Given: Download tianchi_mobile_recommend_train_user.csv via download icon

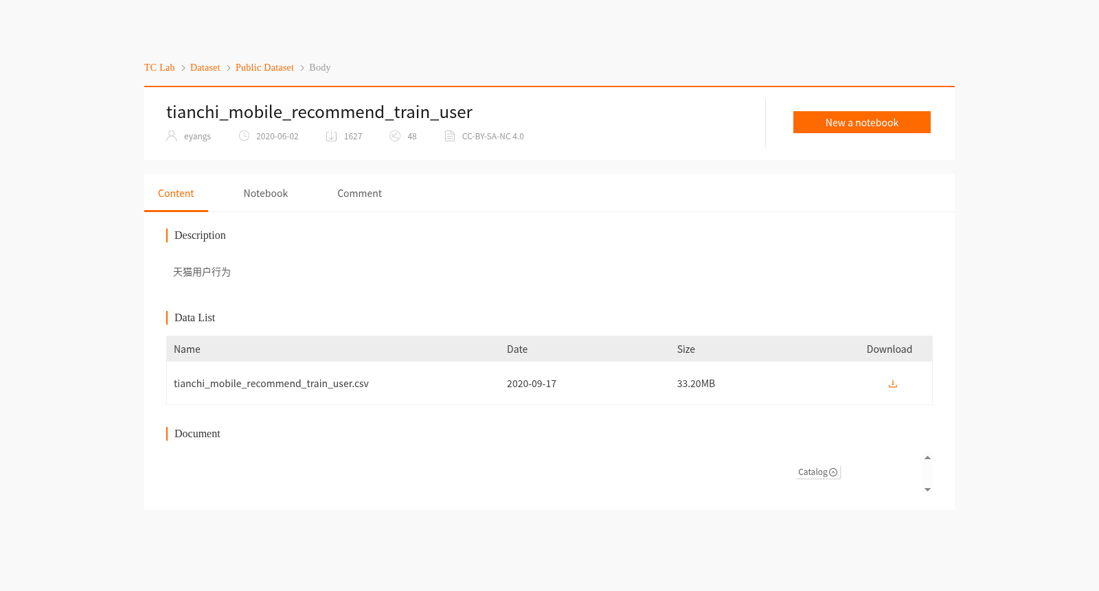Looking at the screenshot, I should pyautogui.click(x=892, y=384).
